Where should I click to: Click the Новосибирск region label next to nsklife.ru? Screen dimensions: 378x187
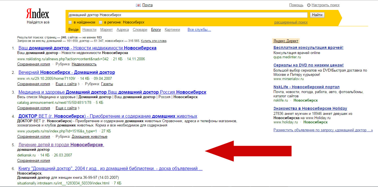coord(306,100)
